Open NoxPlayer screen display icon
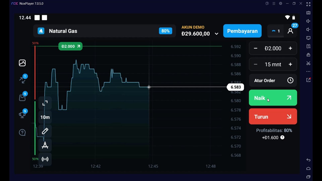The image size is (322, 181). pos(308,38)
